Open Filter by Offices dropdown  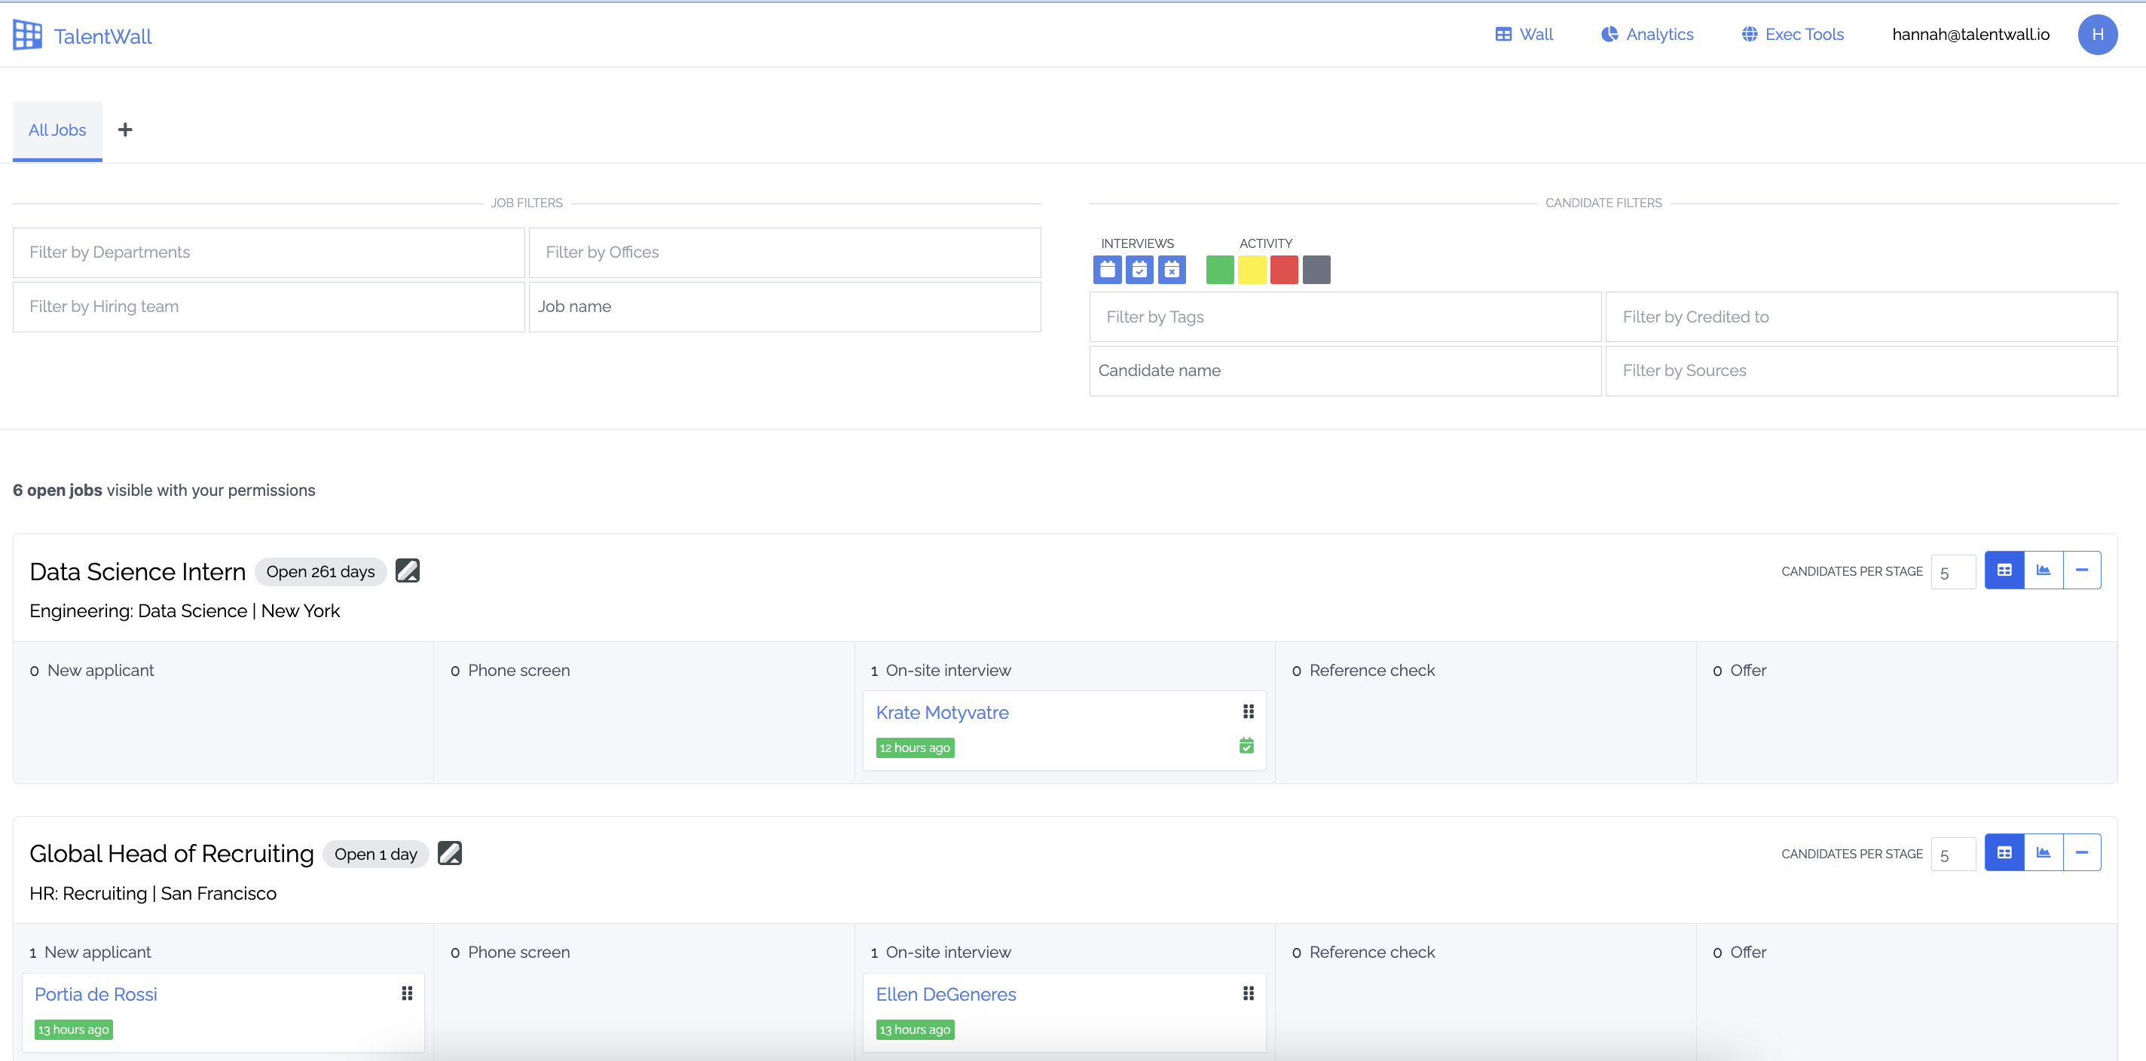click(x=784, y=252)
